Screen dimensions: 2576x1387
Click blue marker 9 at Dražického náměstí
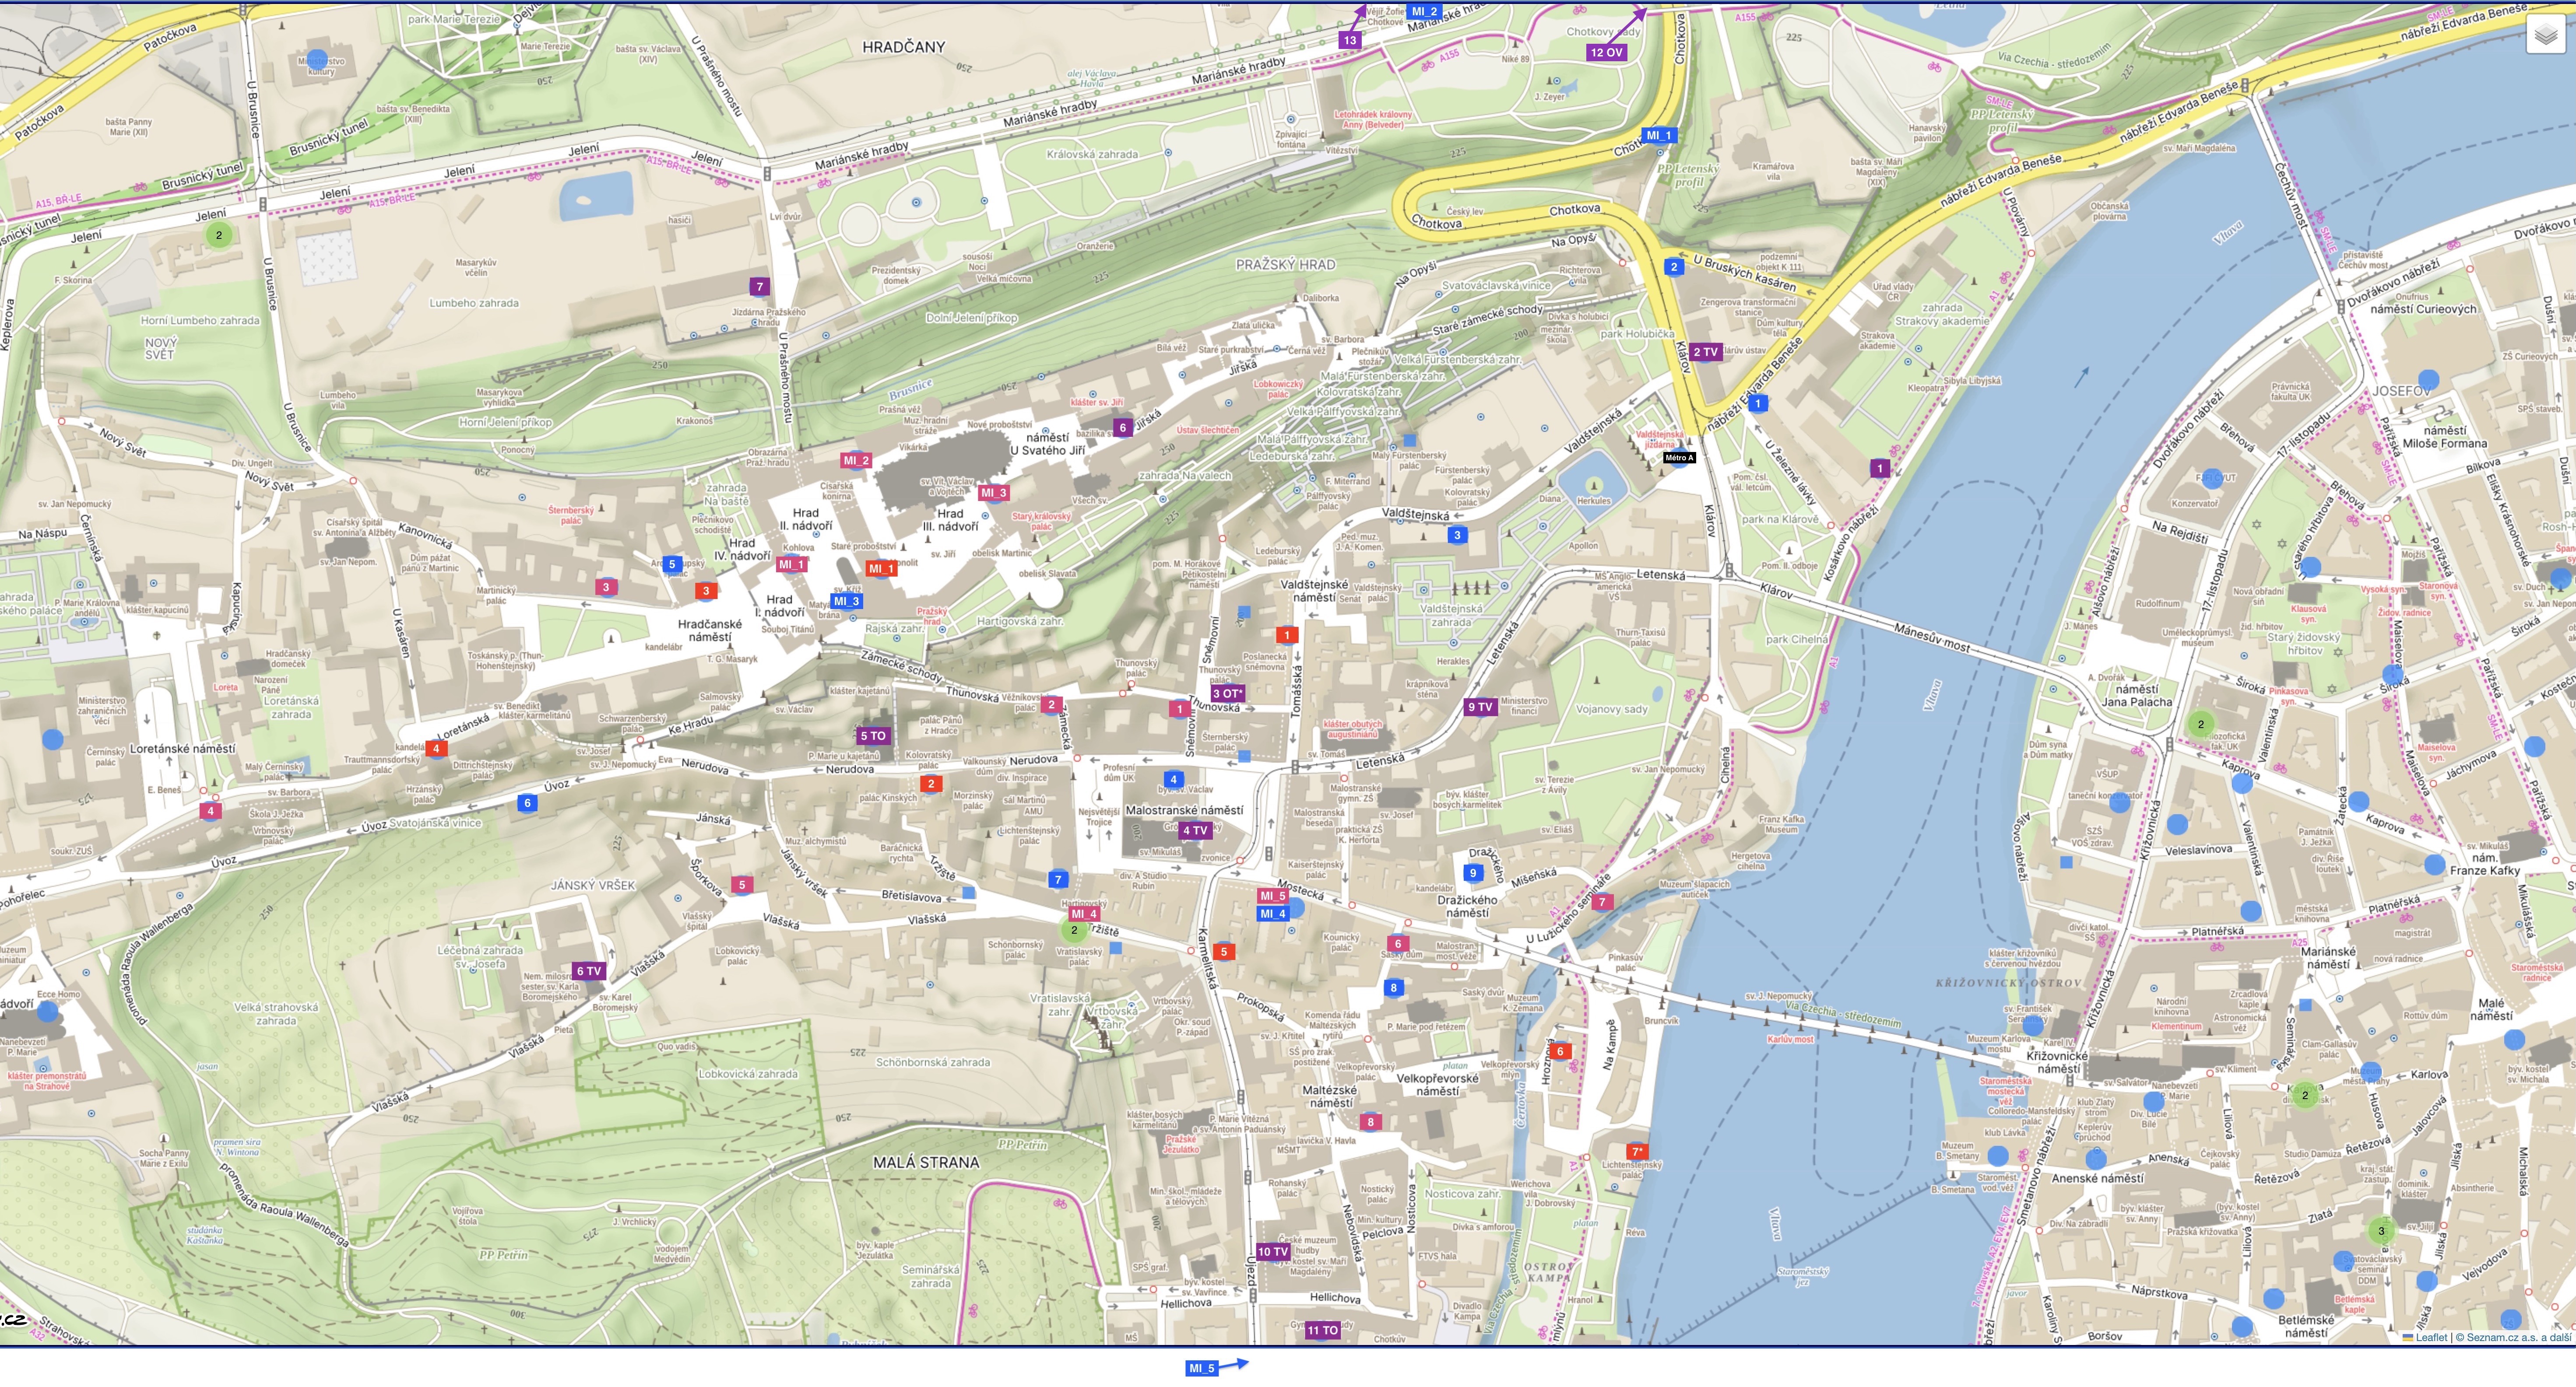(x=1472, y=872)
